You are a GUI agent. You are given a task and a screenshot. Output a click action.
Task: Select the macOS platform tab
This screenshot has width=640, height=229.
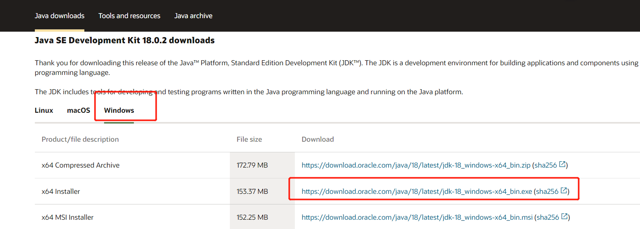(79, 110)
